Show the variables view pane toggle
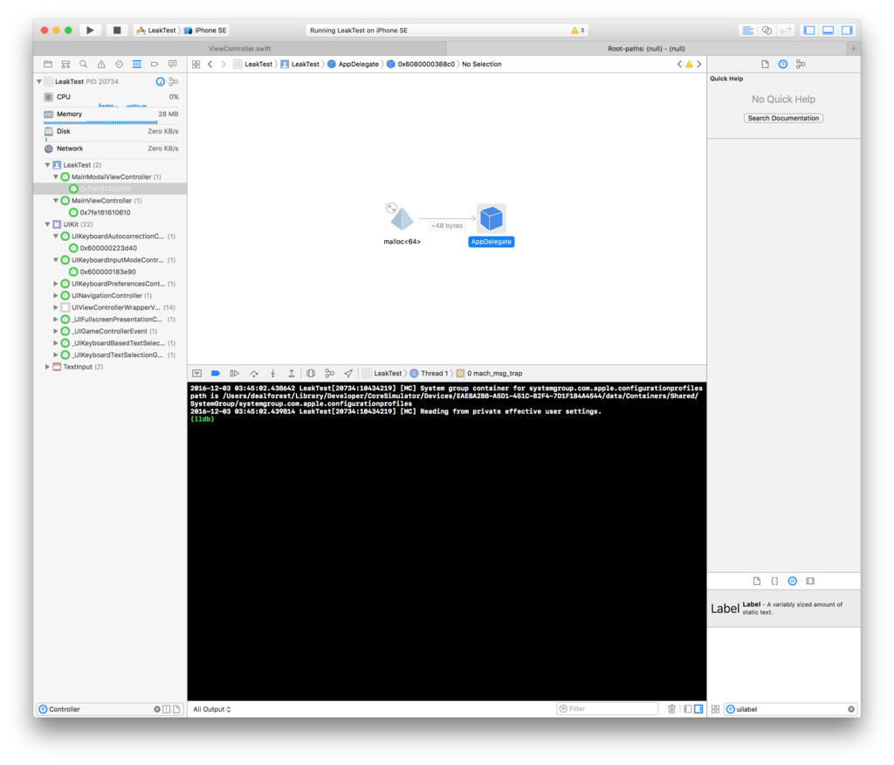Screen dimensions: 894x765 point(688,709)
